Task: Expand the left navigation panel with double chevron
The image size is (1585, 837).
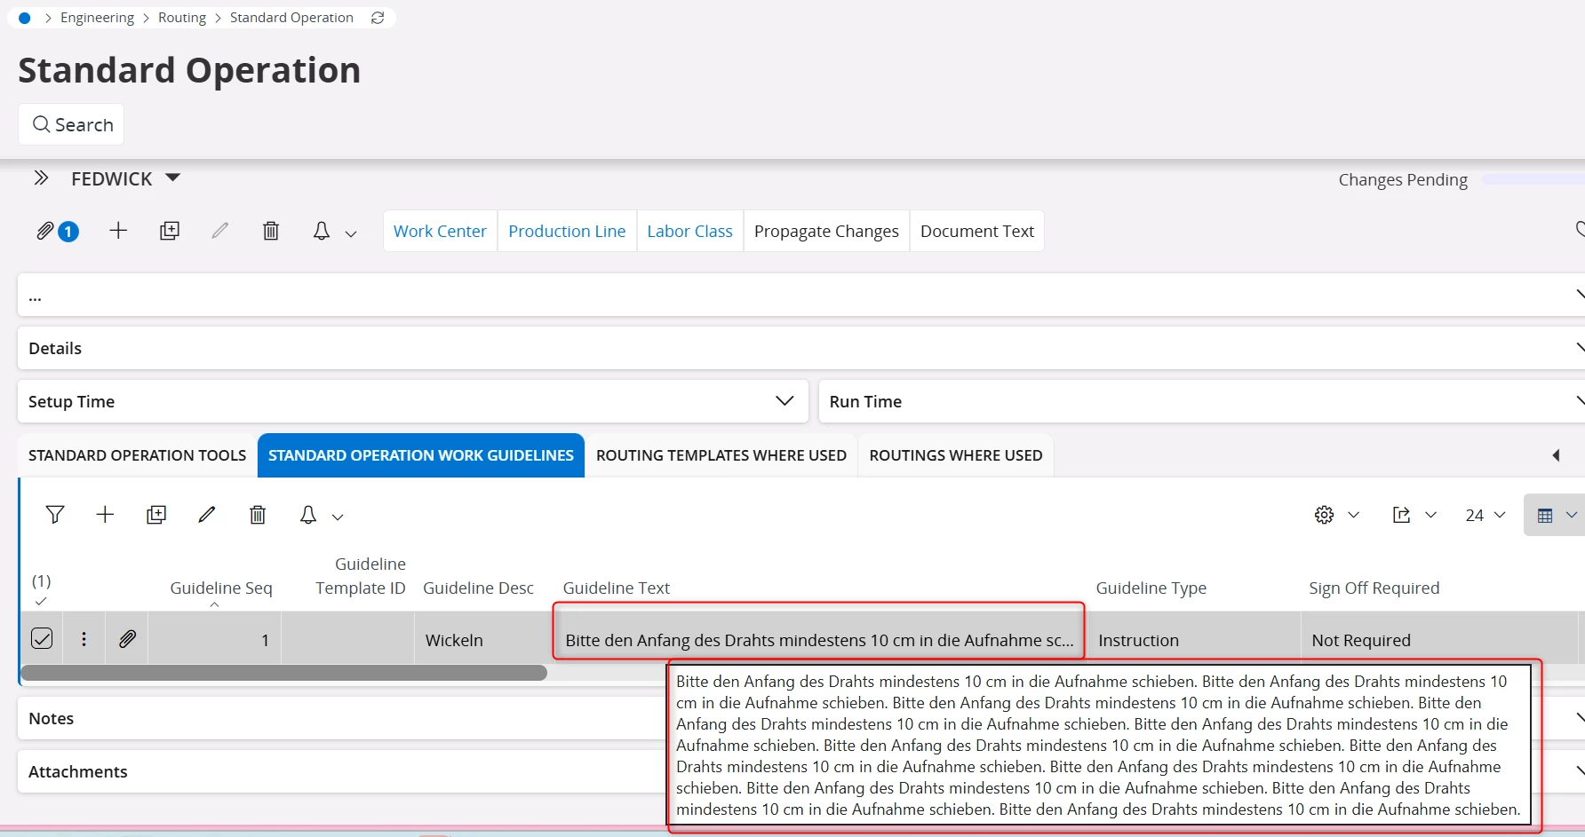Action: click(41, 178)
